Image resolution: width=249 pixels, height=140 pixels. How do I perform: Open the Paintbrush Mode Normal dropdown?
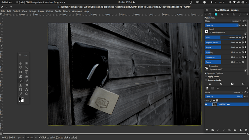(236, 21)
